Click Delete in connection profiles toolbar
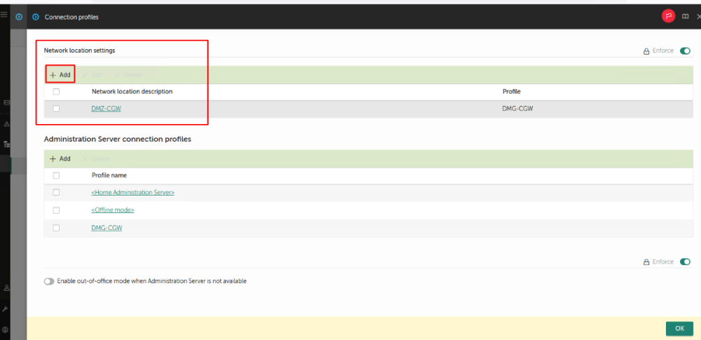This screenshot has height=340, width=701. [x=96, y=159]
